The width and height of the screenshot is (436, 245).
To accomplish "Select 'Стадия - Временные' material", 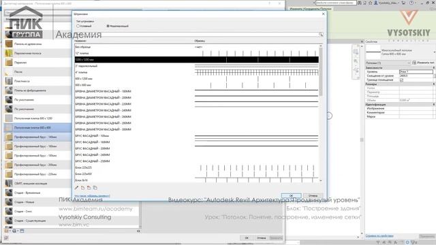I will pyautogui.click(x=38, y=193).
